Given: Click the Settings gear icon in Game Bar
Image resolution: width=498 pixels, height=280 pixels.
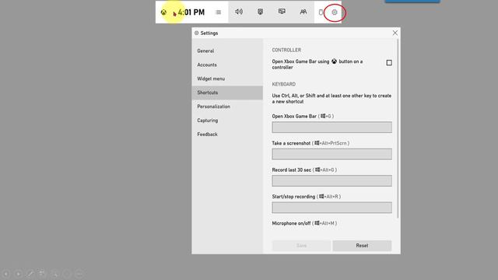Looking at the screenshot, I should (335, 12).
